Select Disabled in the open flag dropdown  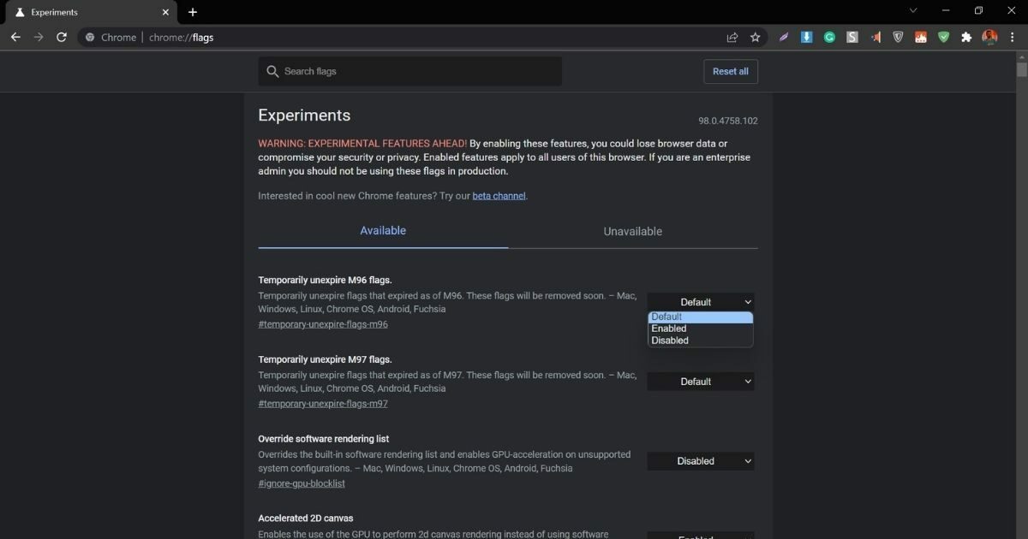(669, 340)
